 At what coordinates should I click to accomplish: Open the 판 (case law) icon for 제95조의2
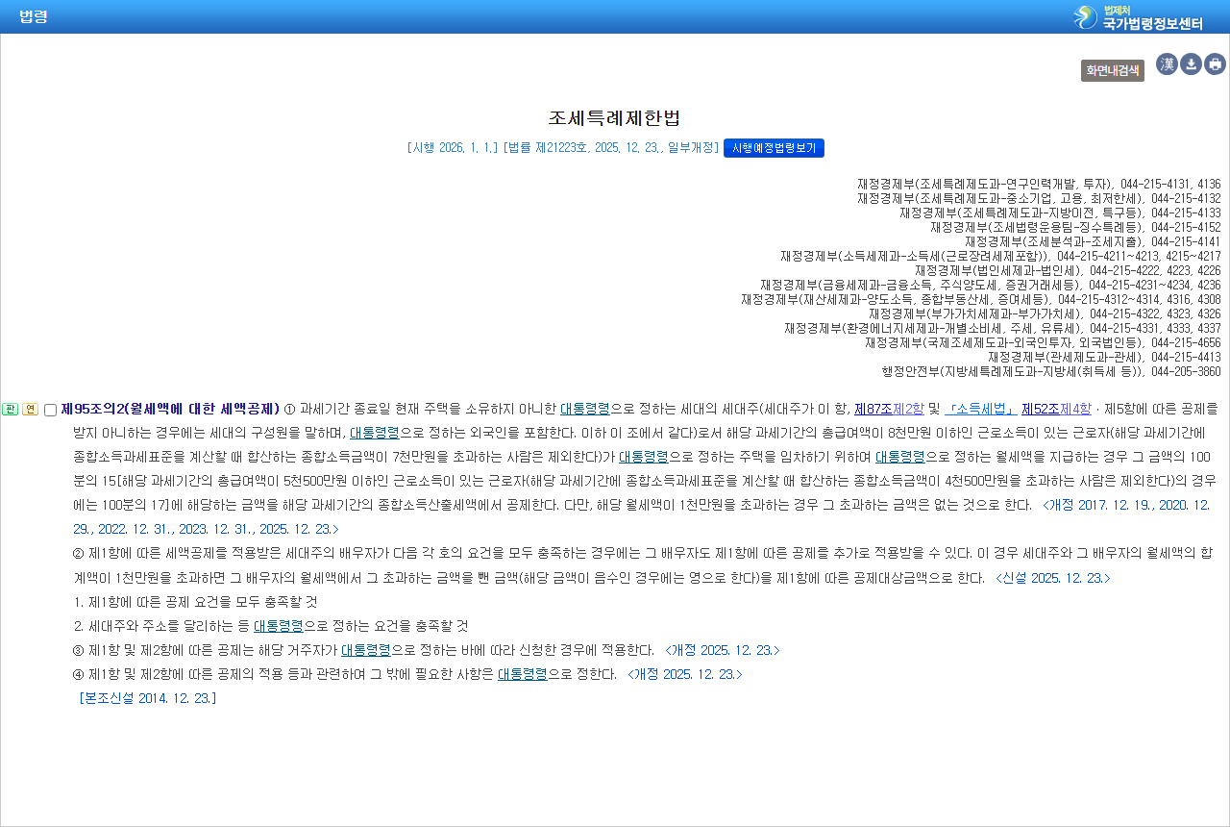click(x=11, y=410)
